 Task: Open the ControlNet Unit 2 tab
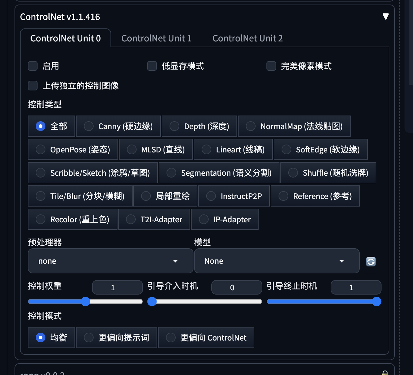[x=247, y=38]
